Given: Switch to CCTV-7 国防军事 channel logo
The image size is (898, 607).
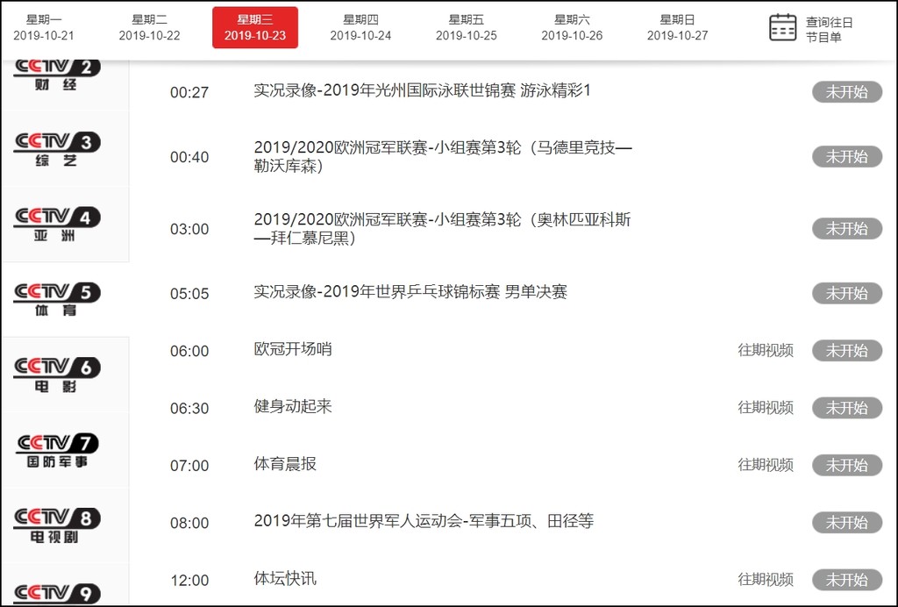Looking at the screenshot, I should pyautogui.click(x=57, y=450).
